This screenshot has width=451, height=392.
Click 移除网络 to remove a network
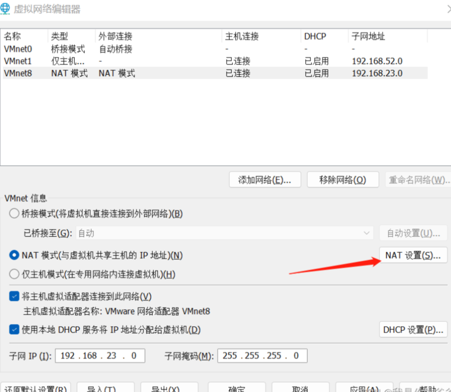(343, 180)
